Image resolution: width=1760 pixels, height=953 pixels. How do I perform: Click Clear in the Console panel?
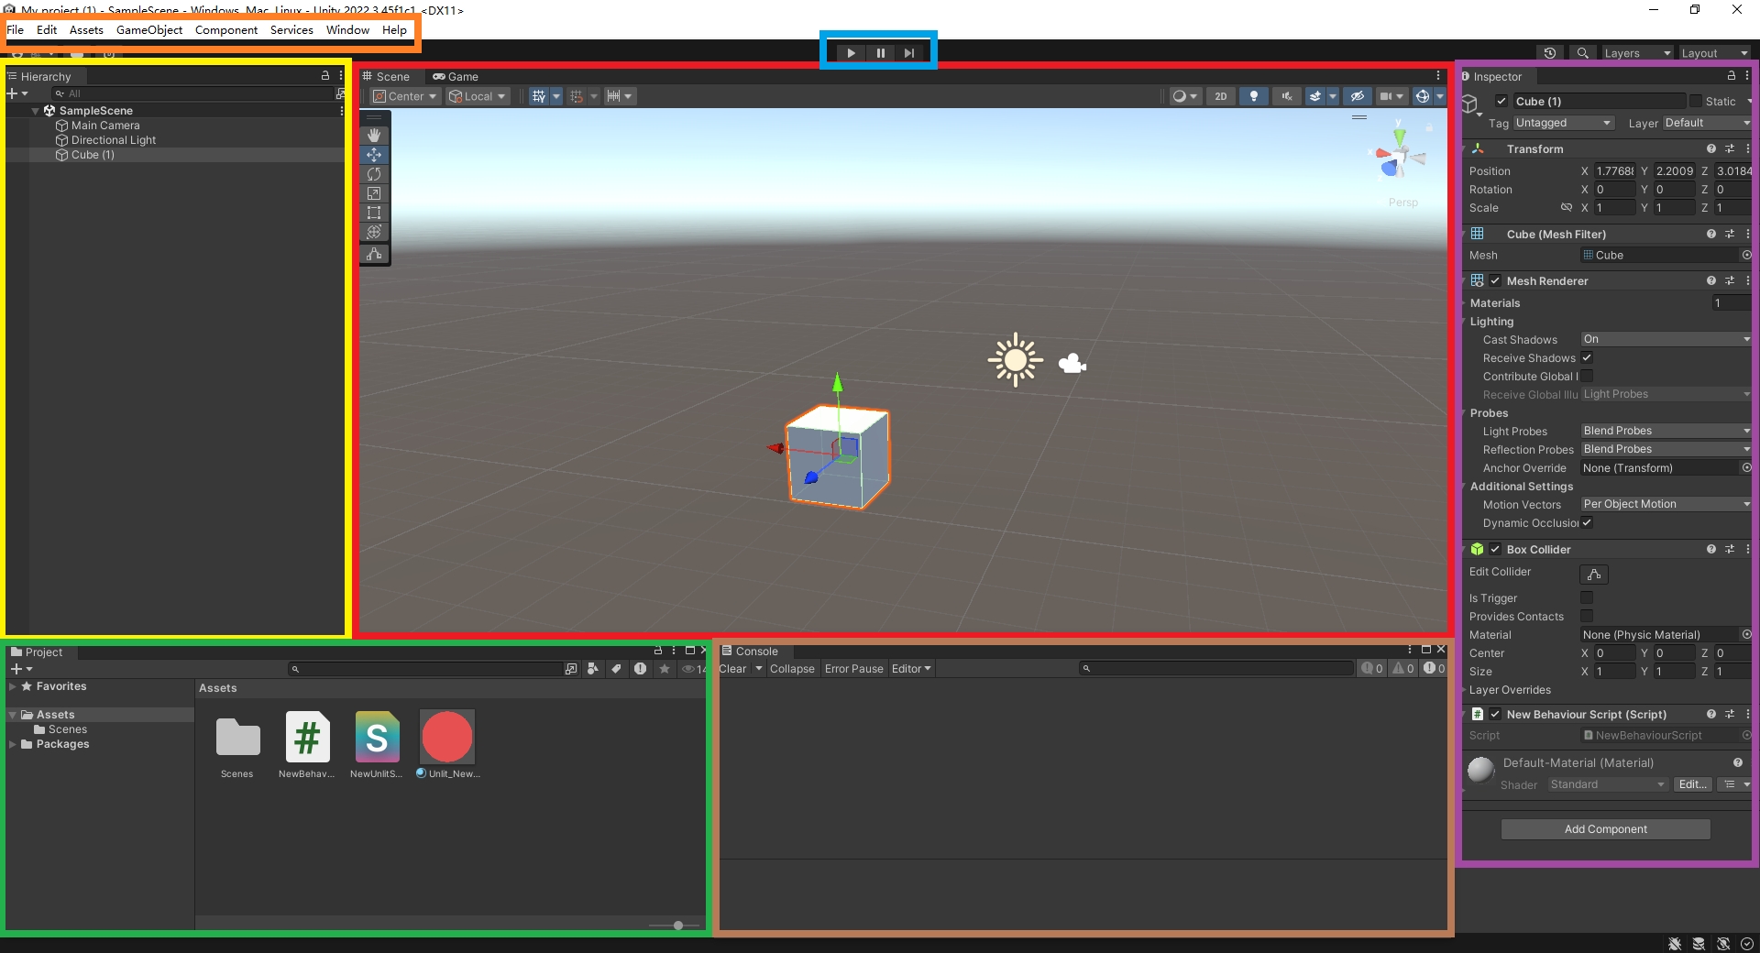[732, 669]
